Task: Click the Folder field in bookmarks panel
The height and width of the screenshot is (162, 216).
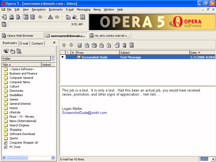Action: click(26, 59)
